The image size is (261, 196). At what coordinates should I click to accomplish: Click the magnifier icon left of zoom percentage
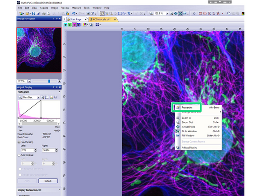[151, 14]
